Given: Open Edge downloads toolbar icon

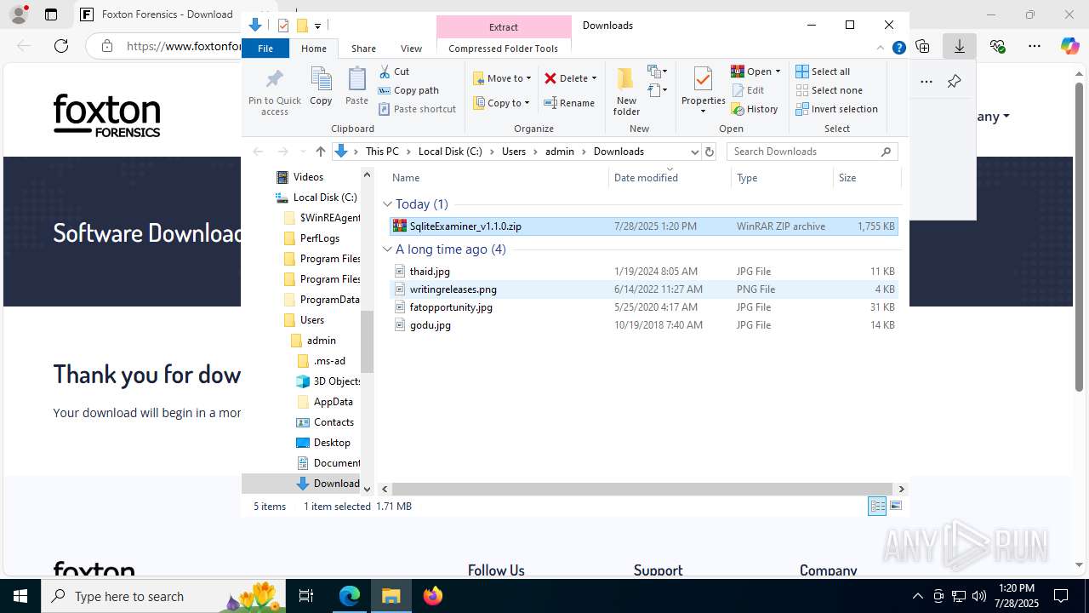Looking at the screenshot, I should [x=960, y=46].
